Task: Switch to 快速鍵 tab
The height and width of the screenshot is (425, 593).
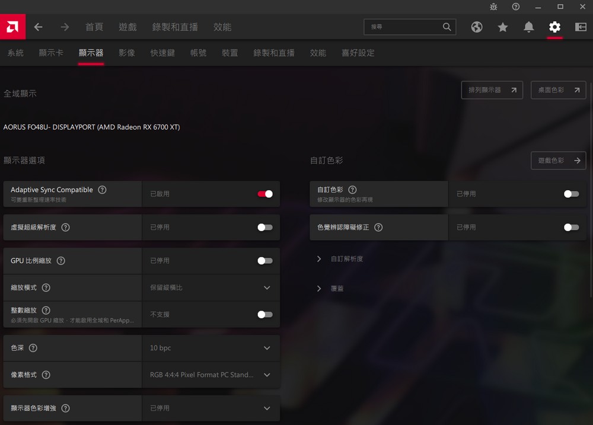Action: (x=162, y=53)
